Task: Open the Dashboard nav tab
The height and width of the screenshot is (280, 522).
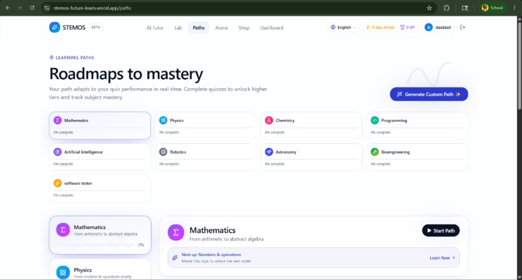Action: [271, 28]
